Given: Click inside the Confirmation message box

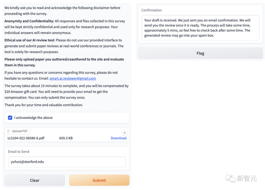Looking at the screenshot, I should (x=200, y=28).
